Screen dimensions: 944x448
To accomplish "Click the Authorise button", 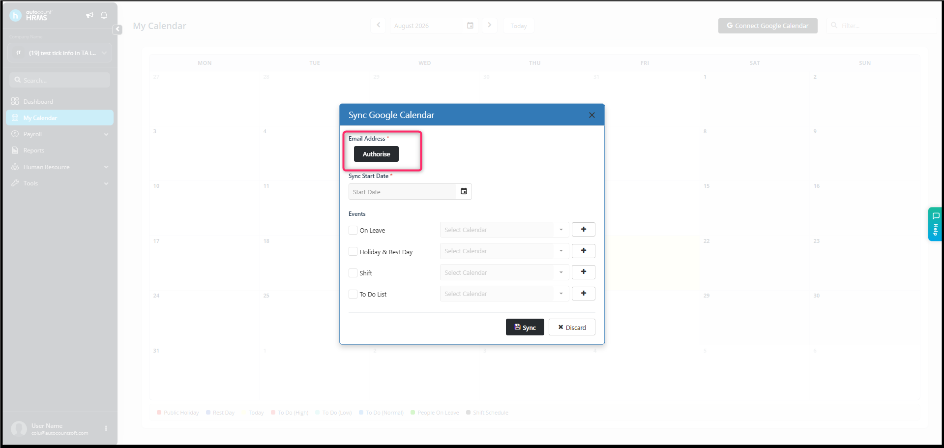I will 376,154.
